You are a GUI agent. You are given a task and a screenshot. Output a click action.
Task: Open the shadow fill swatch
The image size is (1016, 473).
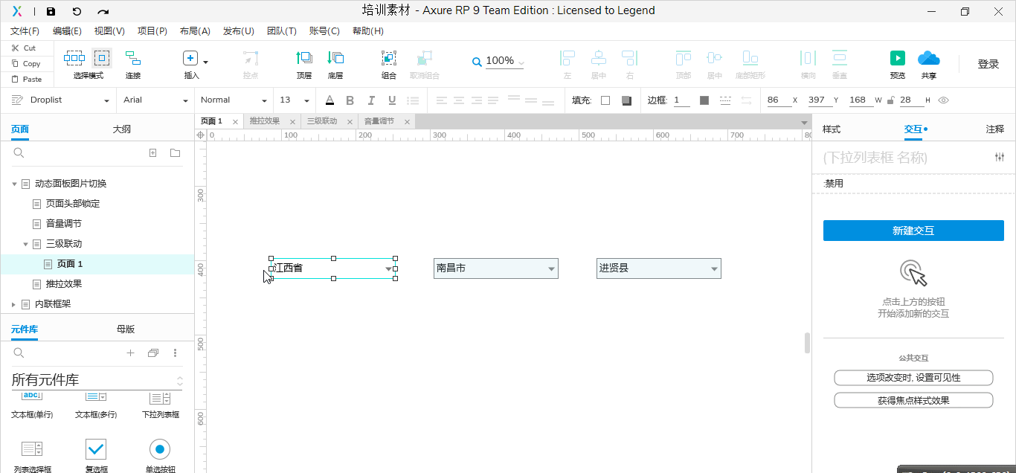pyautogui.click(x=626, y=100)
